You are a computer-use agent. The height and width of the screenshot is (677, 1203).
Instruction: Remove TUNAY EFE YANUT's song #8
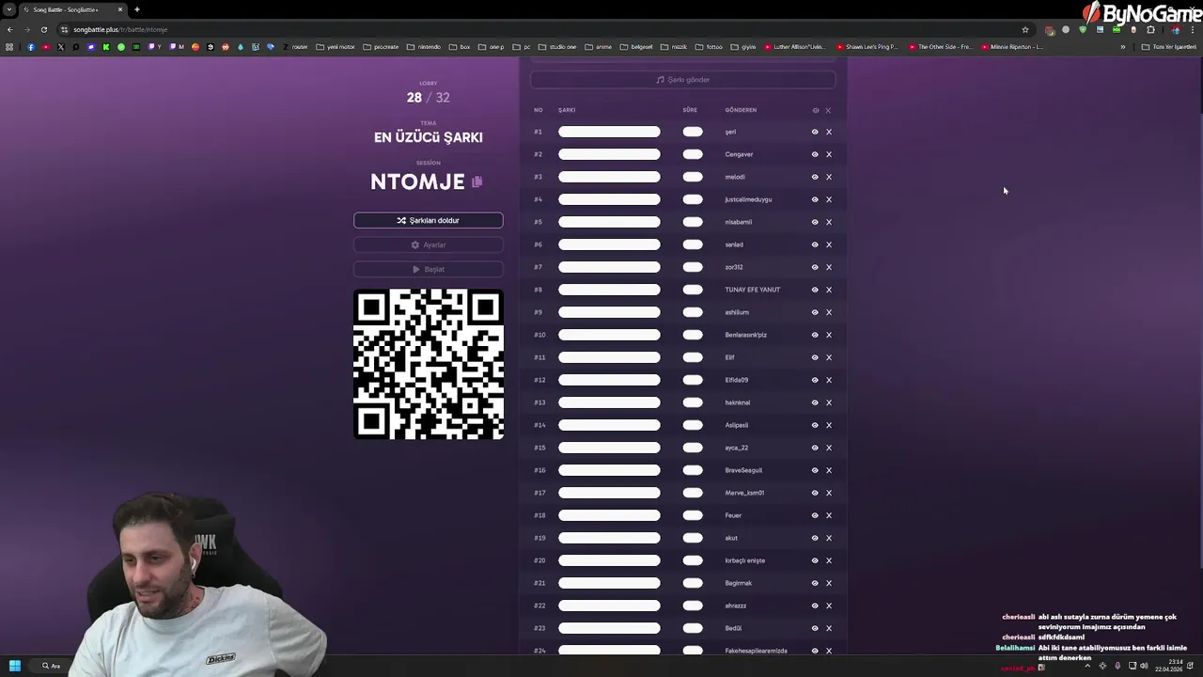coord(829,290)
